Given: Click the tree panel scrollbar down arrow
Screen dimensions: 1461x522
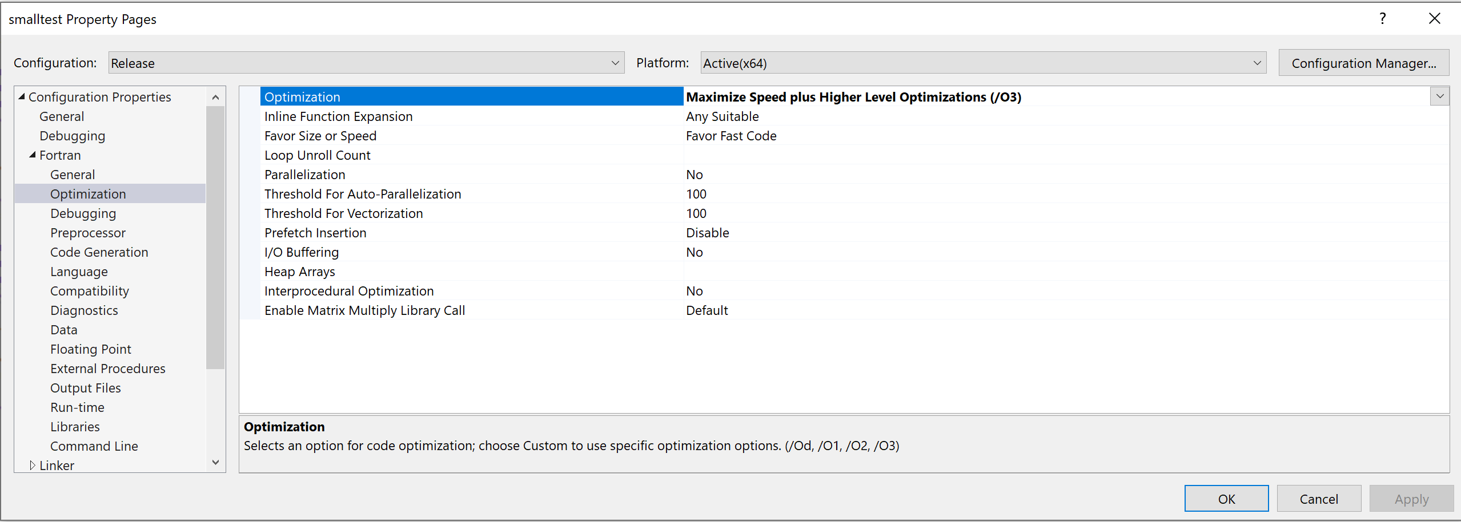Looking at the screenshot, I should point(215,462).
